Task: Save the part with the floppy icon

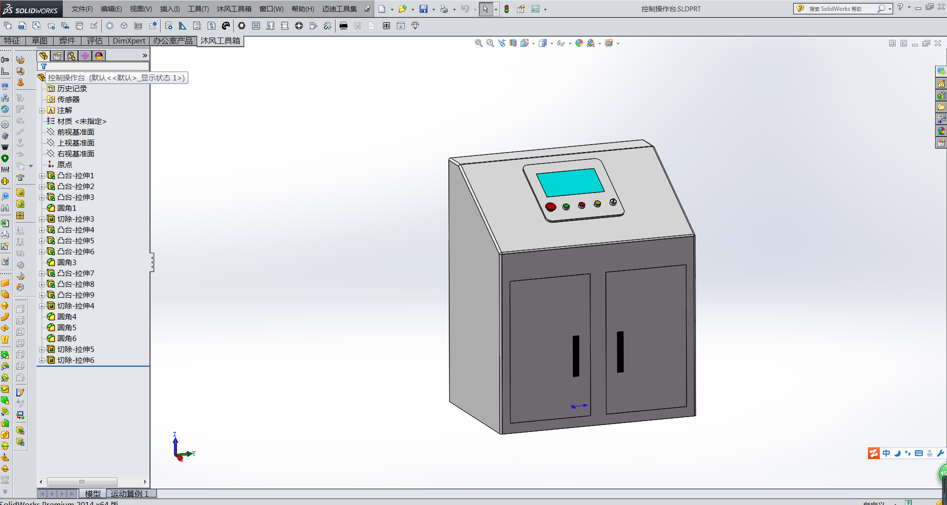Action: 424,9
